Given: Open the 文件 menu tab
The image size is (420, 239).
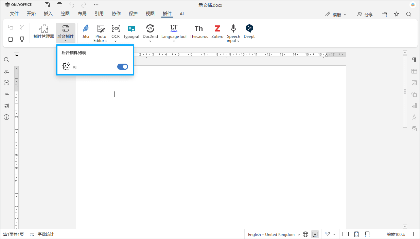Looking at the screenshot, I should tap(14, 14).
